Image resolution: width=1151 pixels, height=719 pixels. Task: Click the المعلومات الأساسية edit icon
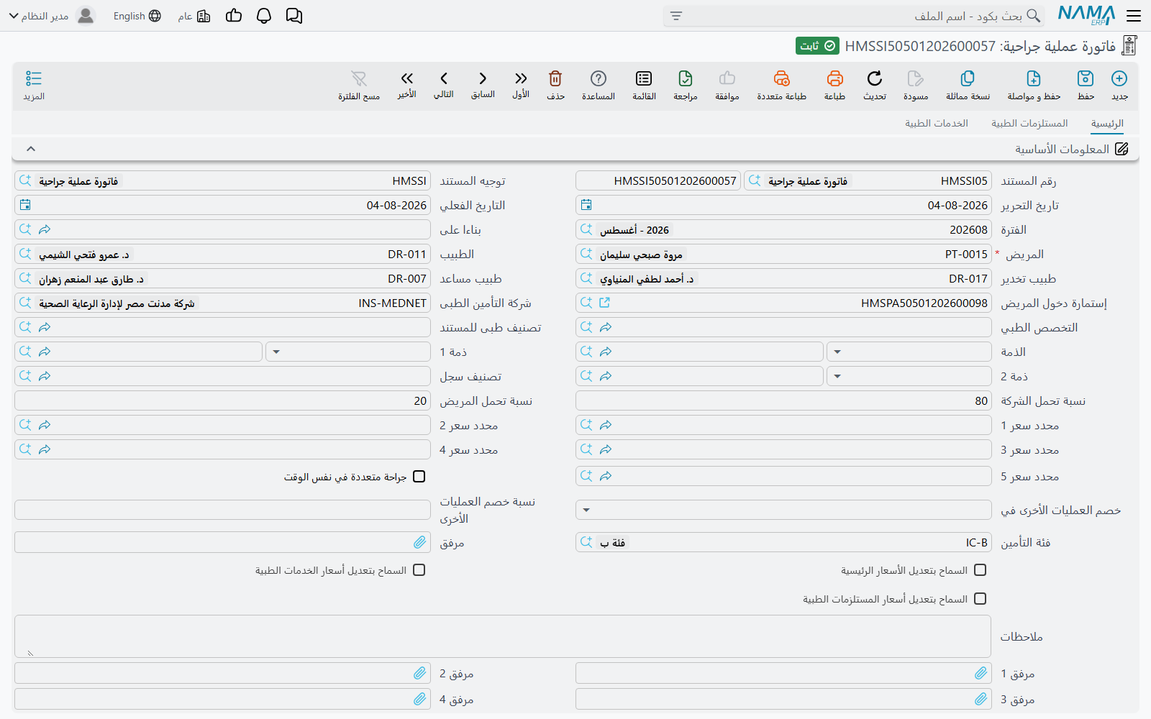[x=1122, y=149]
